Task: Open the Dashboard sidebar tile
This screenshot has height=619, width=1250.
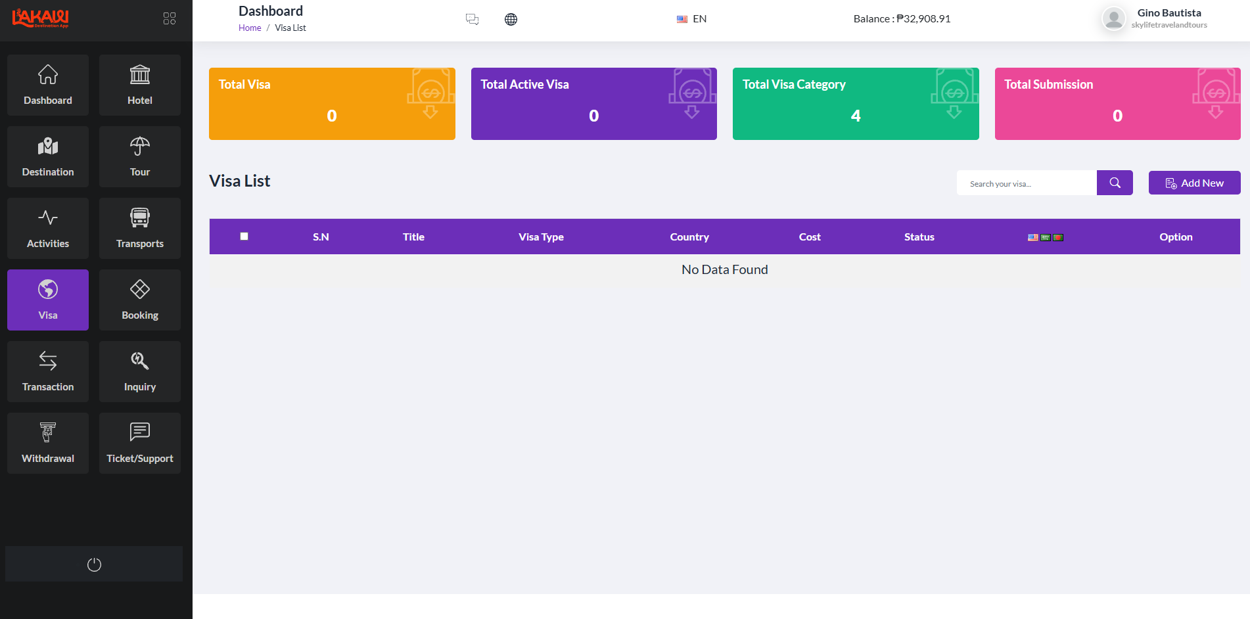Action: point(48,85)
